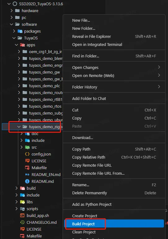This screenshot has height=239, width=168.
Task: Click the doc folder icon
Action: click(x=27, y=134)
